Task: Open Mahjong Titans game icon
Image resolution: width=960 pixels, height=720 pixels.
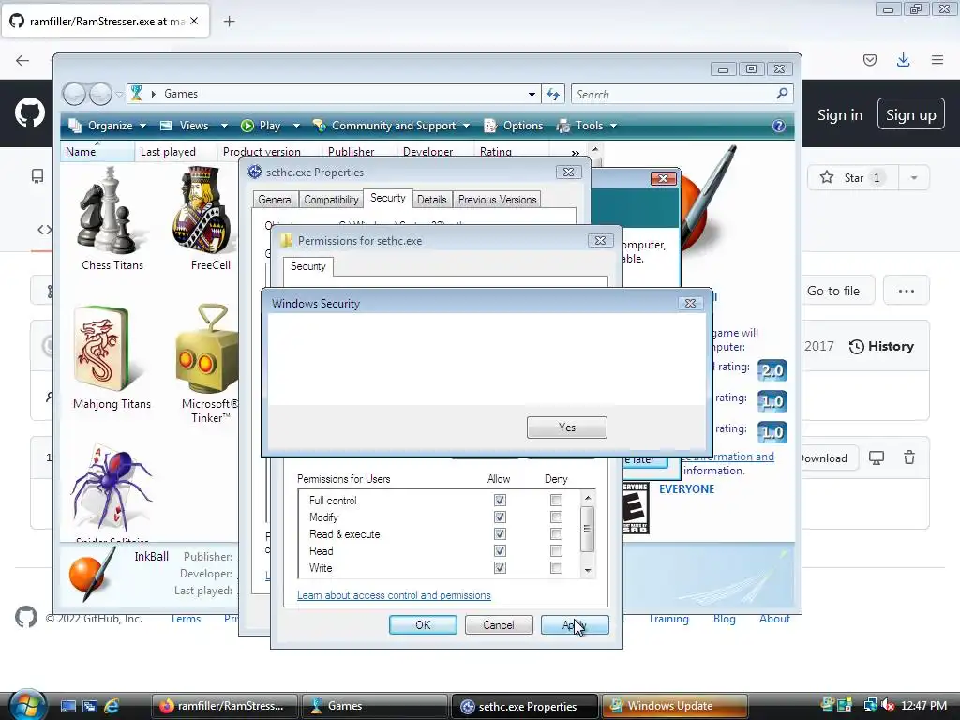Action: click(102, 349)
